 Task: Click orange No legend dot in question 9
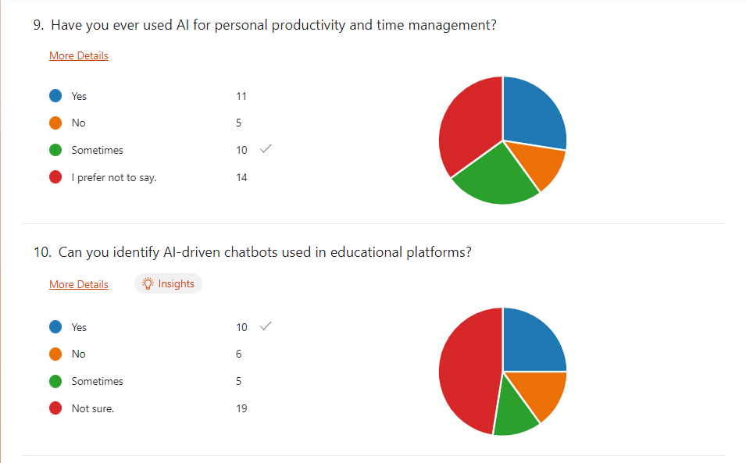[x=55, y=123]
